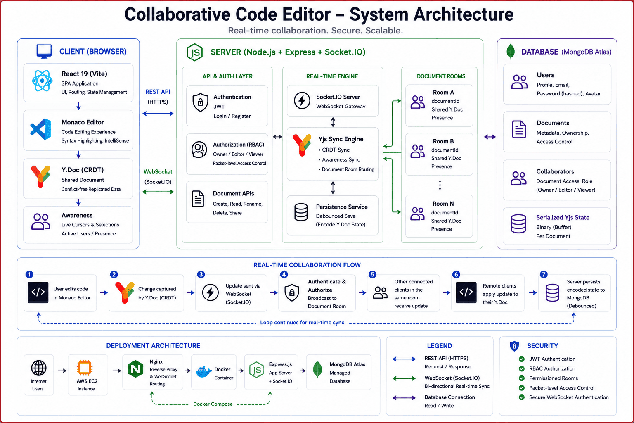This screenshot has height=423, width=634.
Task: Click the MongoDB leaf beside DATABASE heading
Action: point(511,52)
